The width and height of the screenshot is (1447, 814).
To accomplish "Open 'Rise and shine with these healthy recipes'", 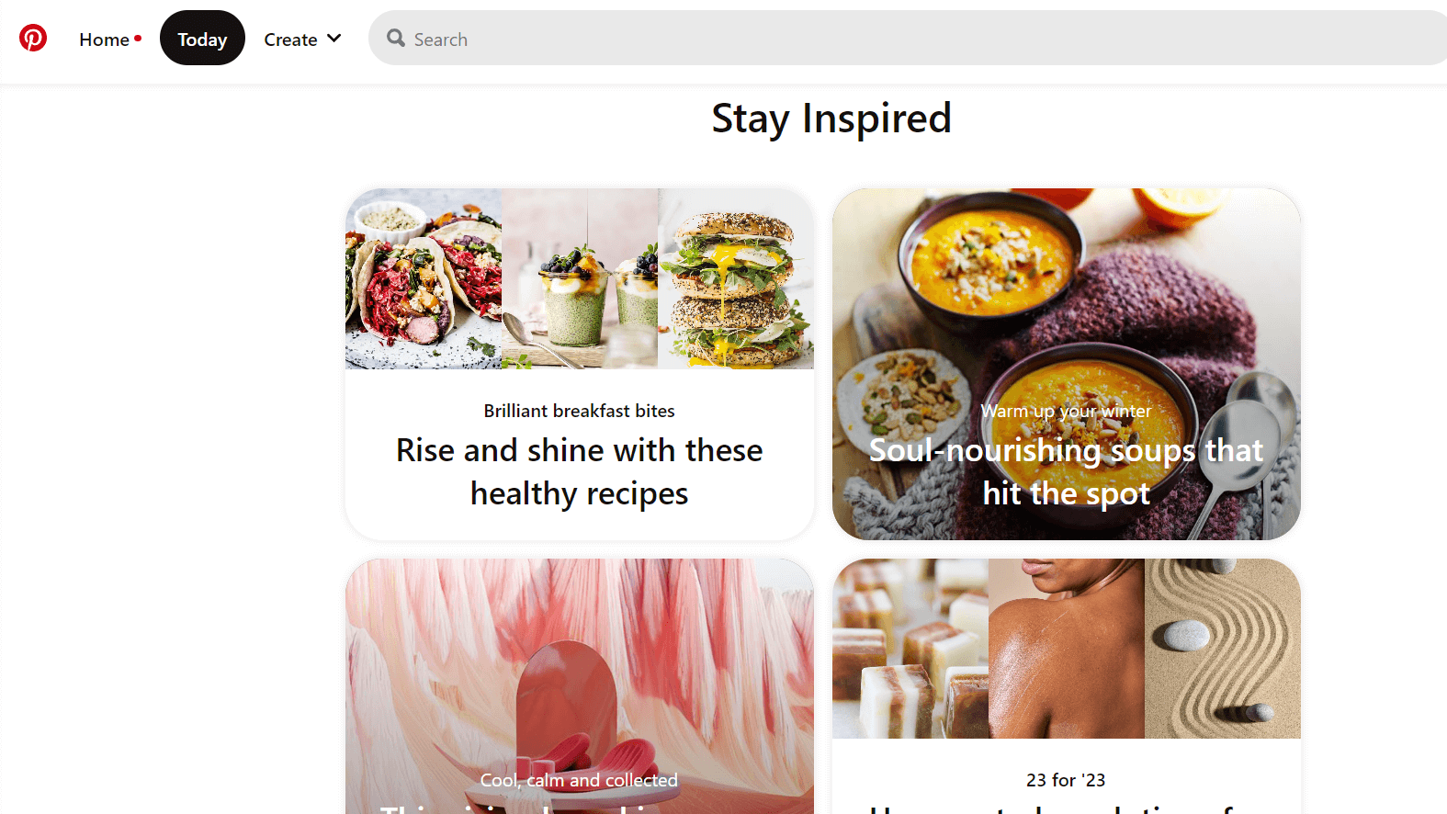I will [580, 472].
